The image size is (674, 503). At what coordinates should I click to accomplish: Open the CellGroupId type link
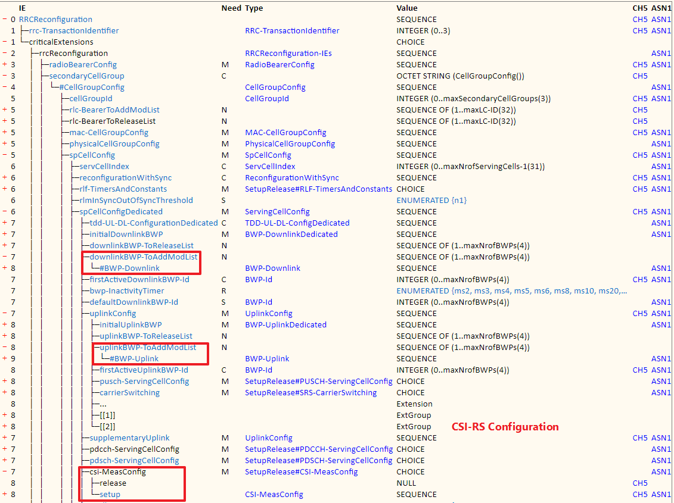267,99
